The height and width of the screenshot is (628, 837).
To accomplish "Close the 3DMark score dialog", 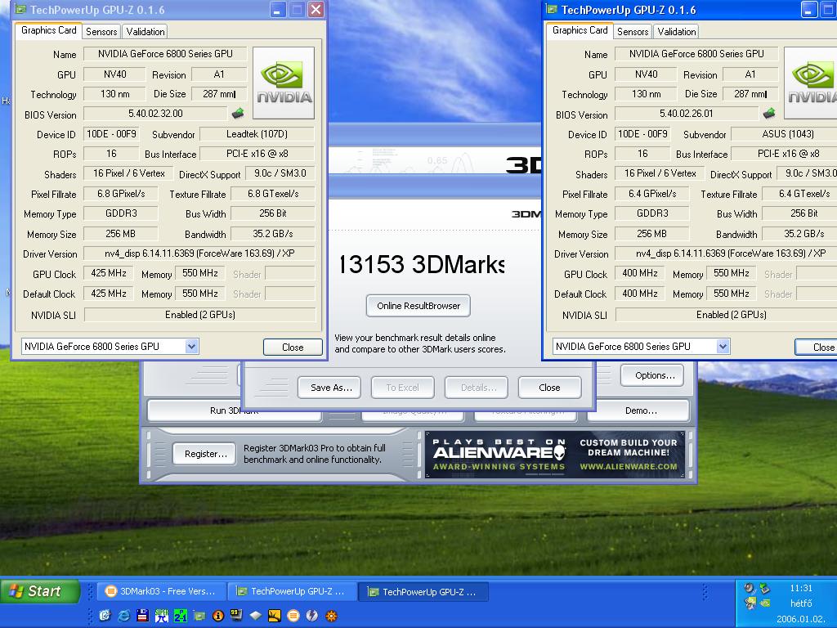I will (549, 388).
